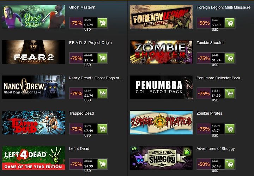
Task: Add Zombie Pirates to cart
Action: point(230,129)
